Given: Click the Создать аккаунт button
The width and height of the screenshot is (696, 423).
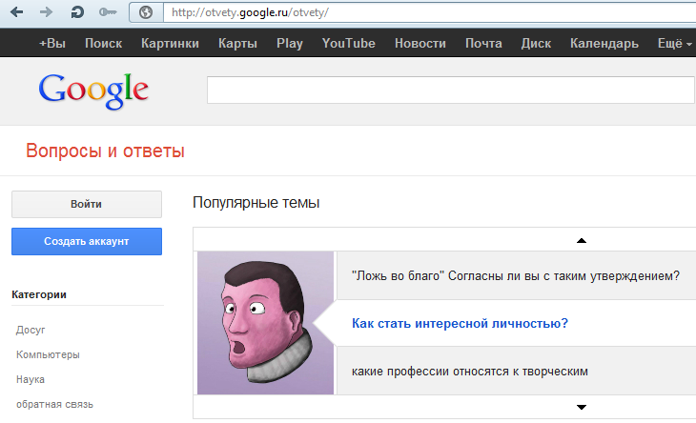Looking at the screenshot, I should pos(87,241).
